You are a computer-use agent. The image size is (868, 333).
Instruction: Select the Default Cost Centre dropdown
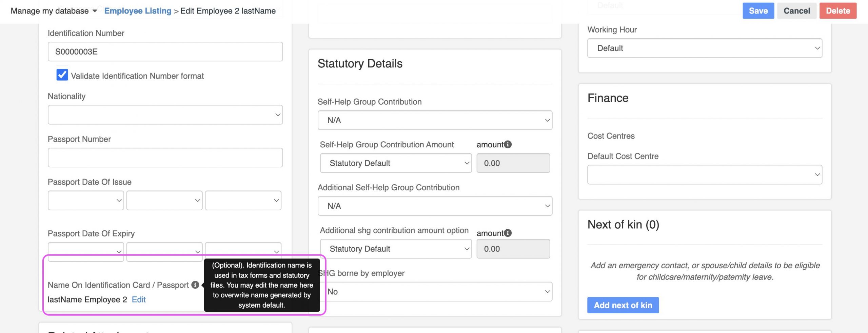tap(705, 175)
